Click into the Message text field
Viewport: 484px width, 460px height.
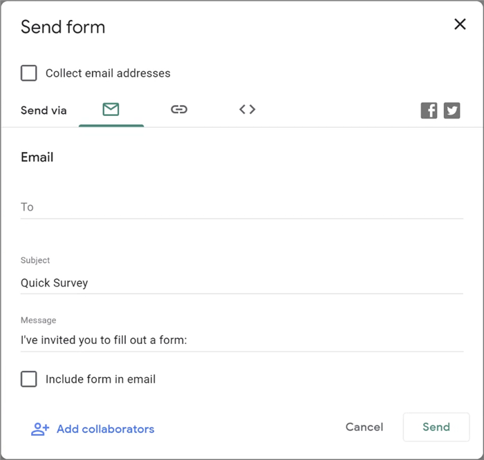pyautogui.click(x=242, y=340)
